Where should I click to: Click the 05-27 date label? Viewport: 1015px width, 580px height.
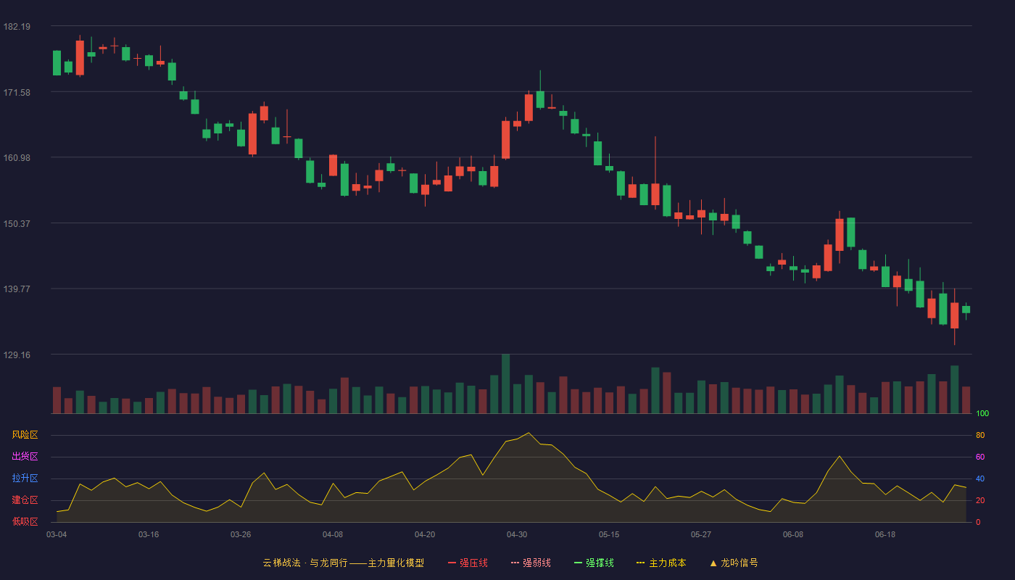click(x=701, y=534)
